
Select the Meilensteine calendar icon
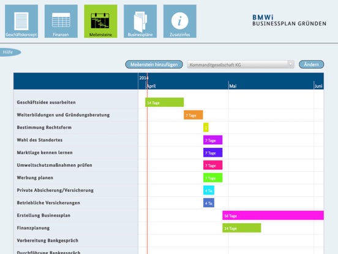100,21
